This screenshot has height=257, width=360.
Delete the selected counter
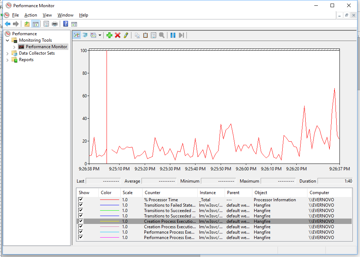pos(118,35)
